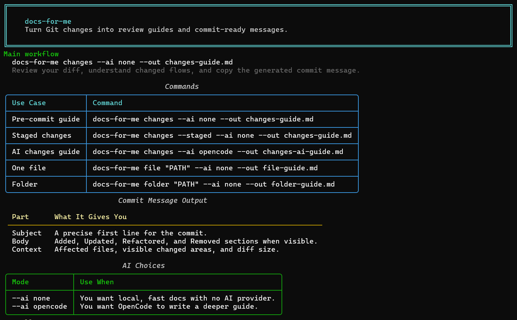Click the green "Use When" column header

[x=97, y=282]
